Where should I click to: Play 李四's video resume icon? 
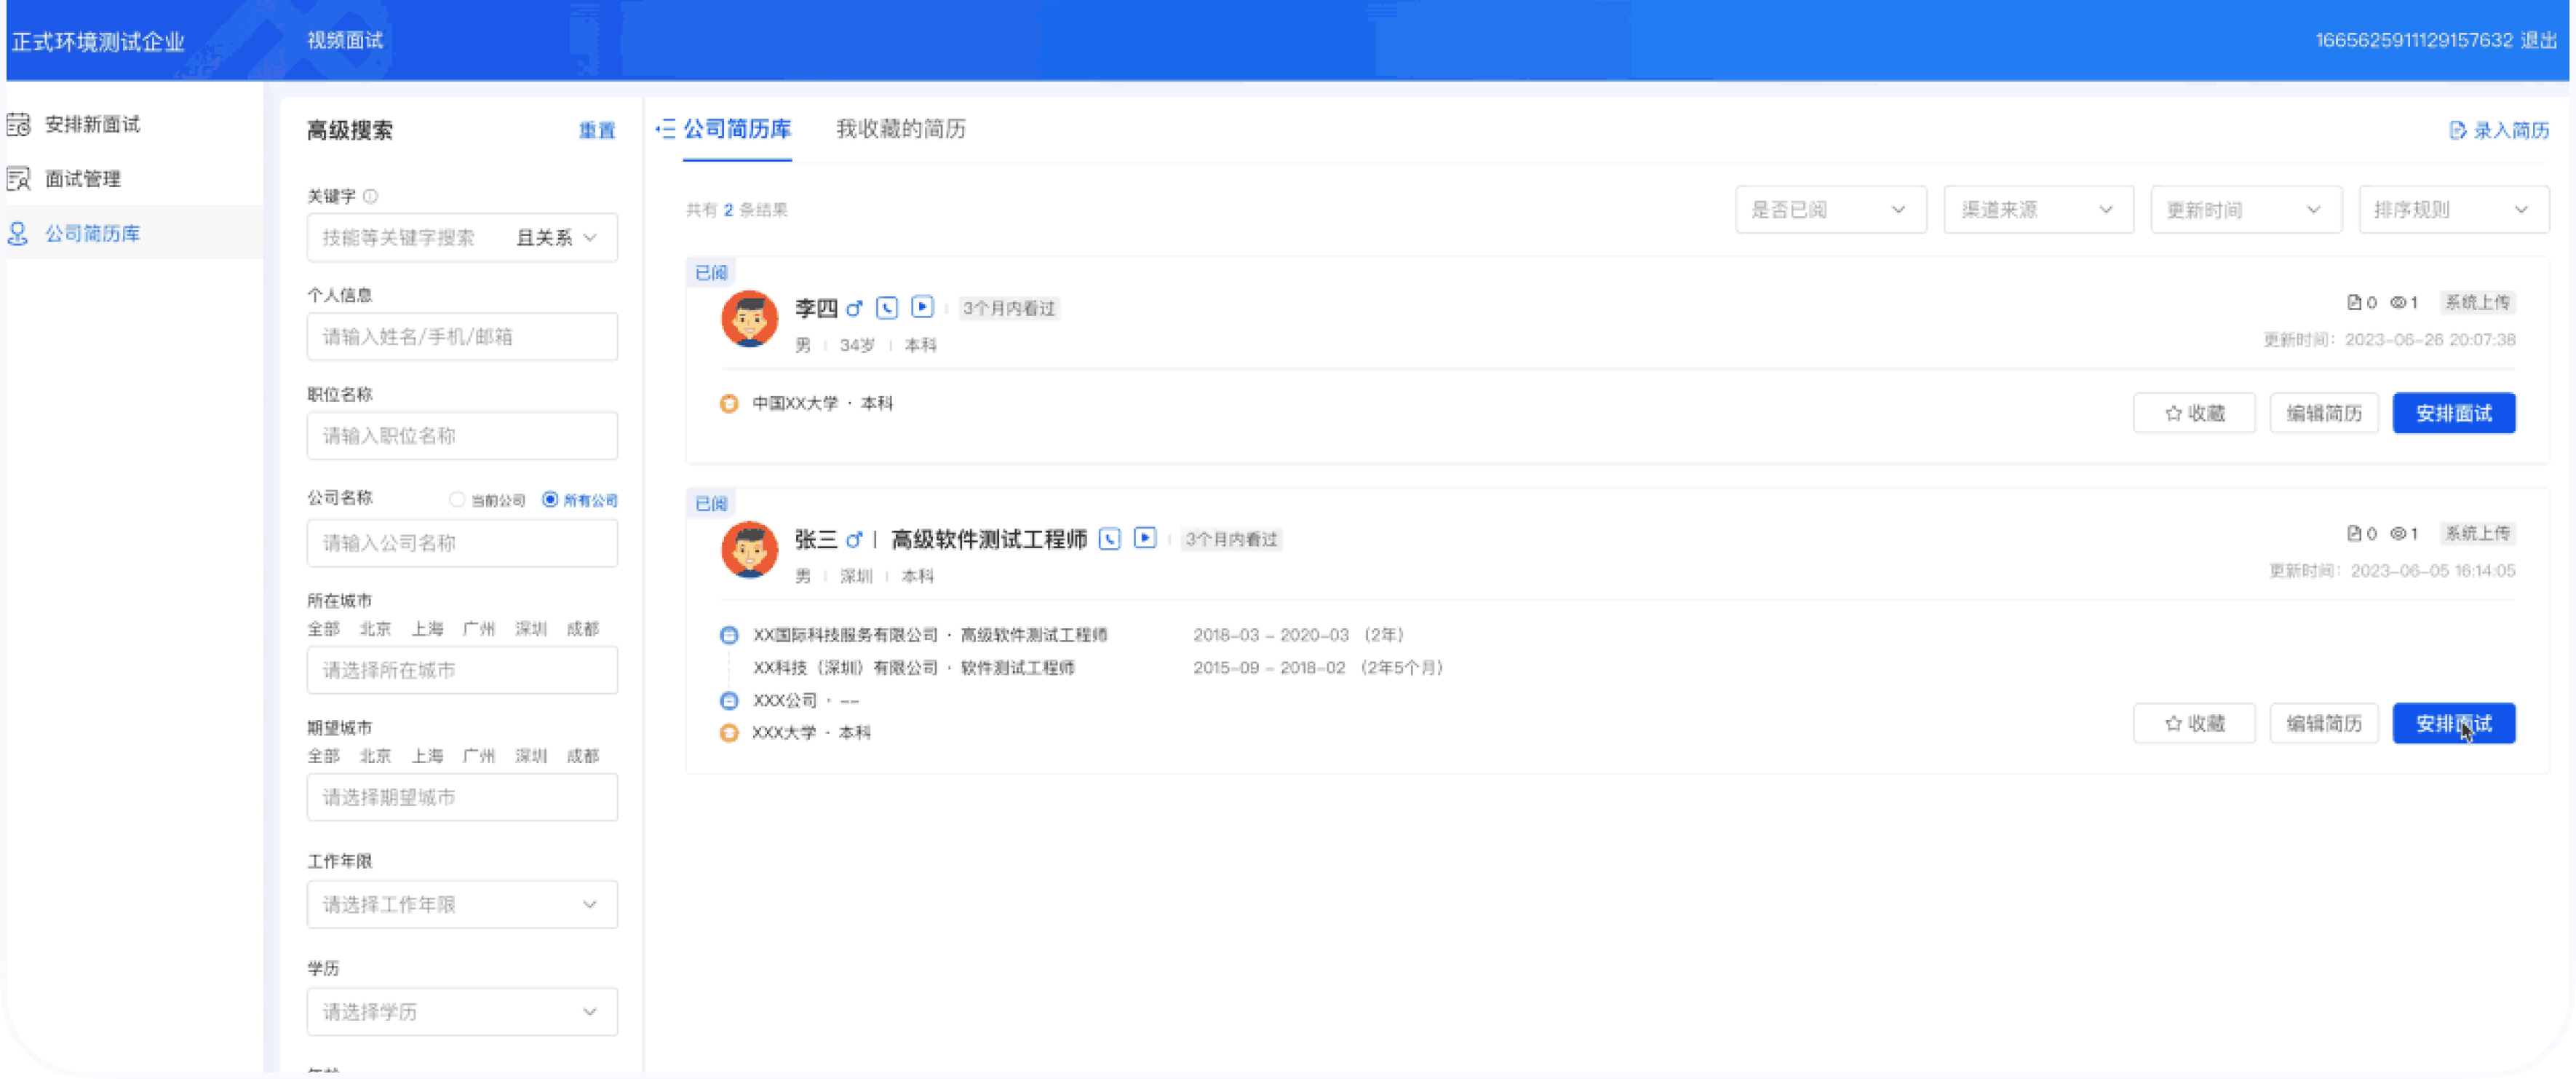tap(922, 308)
